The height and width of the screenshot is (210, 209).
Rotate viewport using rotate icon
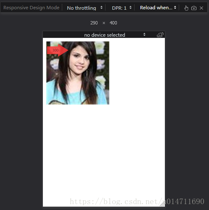160,35
